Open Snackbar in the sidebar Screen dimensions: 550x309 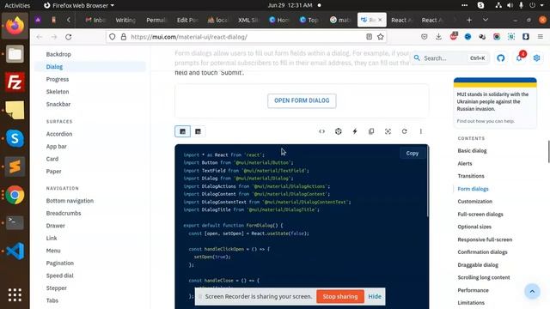click(x=58, y=104)
